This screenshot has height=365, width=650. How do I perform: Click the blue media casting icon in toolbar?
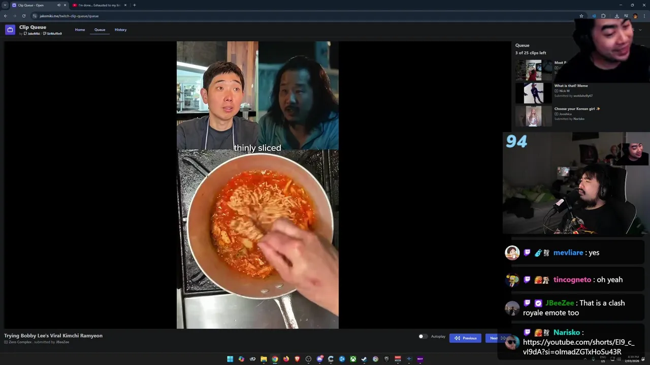click(x=594, y=16)
